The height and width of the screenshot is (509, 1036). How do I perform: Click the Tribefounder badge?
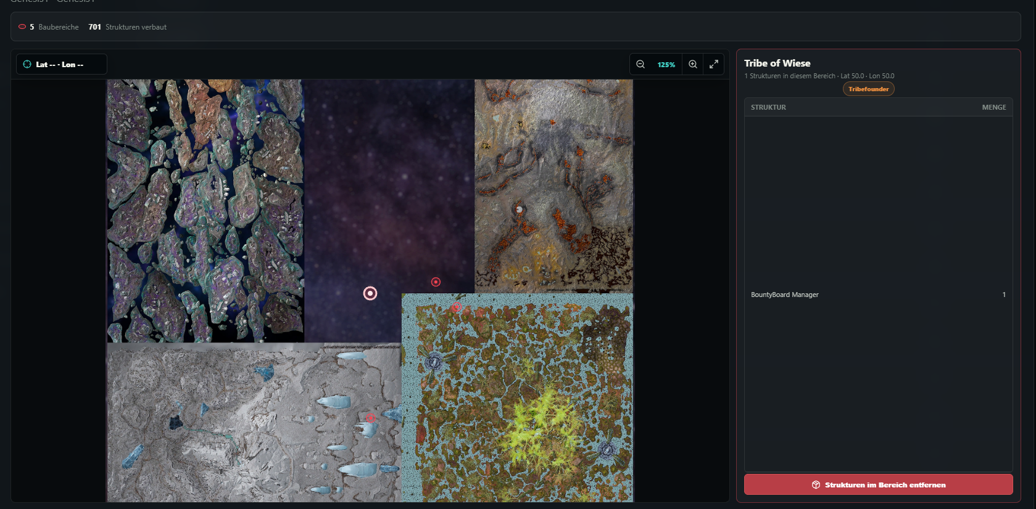[868, 89]
